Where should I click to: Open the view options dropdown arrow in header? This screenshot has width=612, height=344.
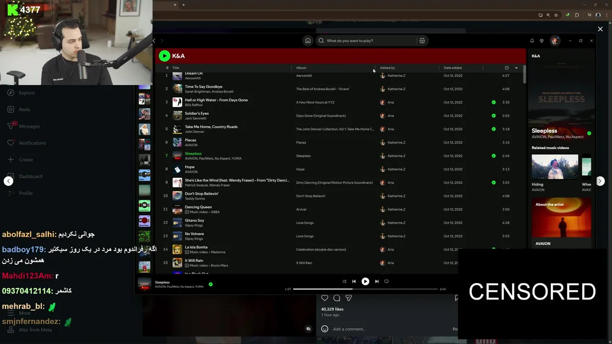[516, 68]
